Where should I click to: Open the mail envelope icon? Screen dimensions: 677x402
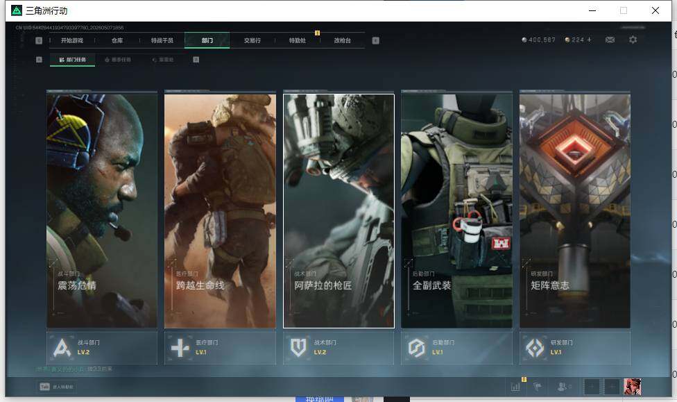pyautogui.click(x=610, y=40)
